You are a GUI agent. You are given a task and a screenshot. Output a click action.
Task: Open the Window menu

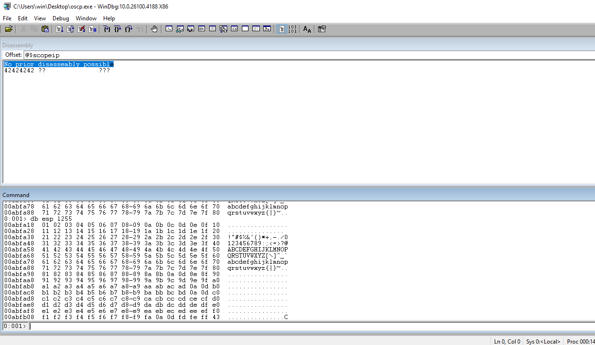(86, 18)
